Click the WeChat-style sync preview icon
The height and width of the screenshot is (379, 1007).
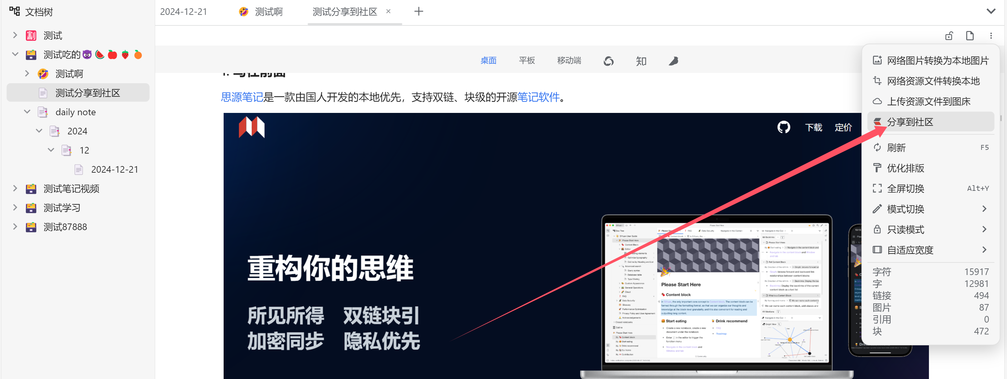pos(608,61)
